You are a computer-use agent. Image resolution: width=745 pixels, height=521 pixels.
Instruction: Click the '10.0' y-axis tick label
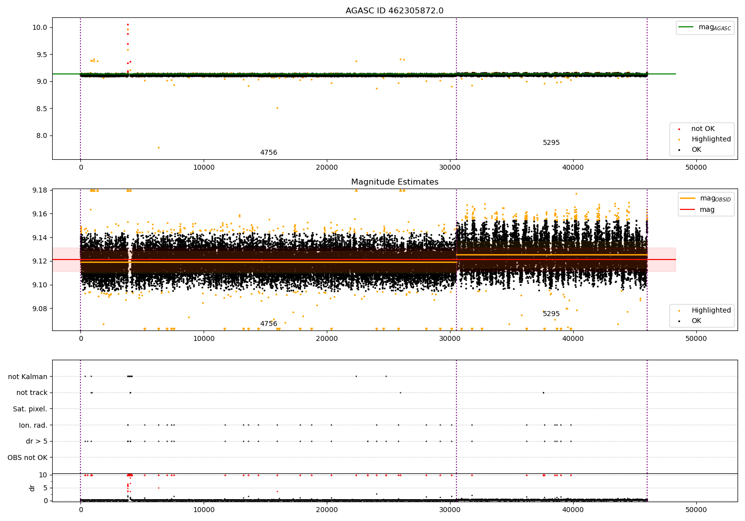(x=40, y=28)
